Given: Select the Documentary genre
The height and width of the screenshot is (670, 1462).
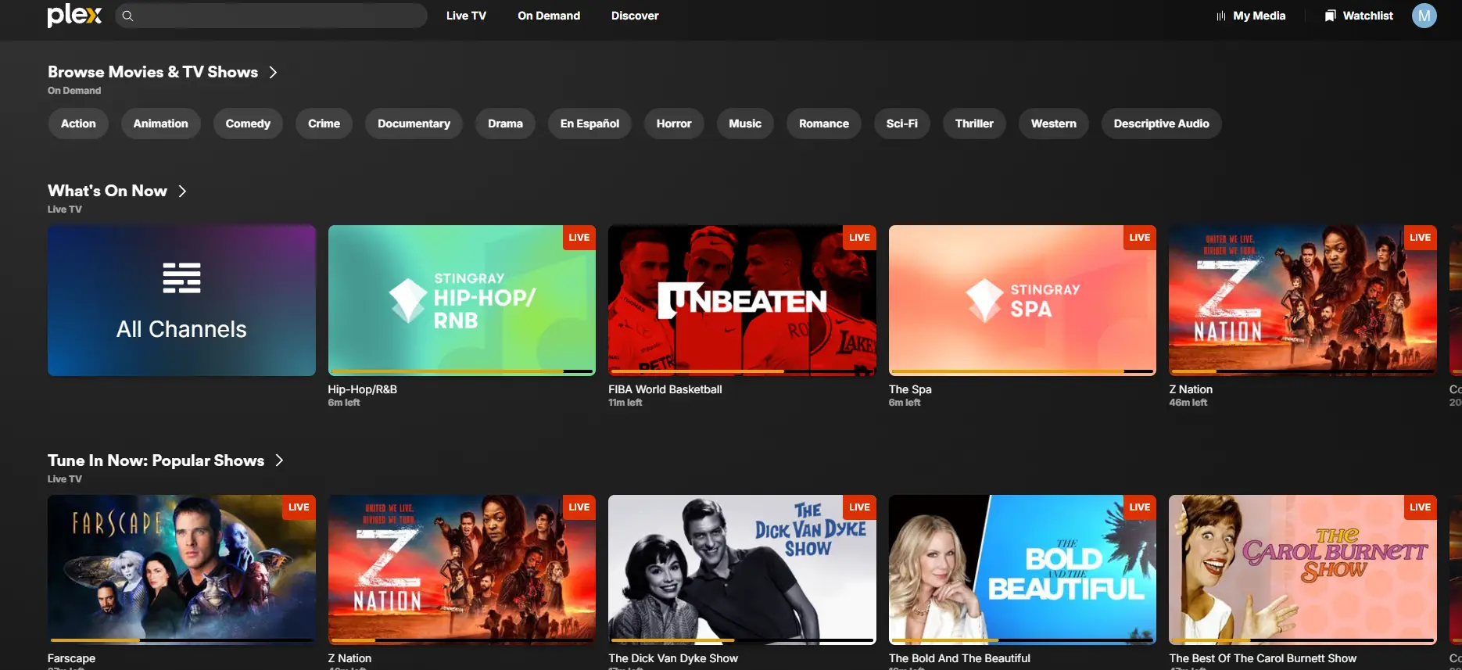Looking at the screenshot, I should tap(414, 124).
